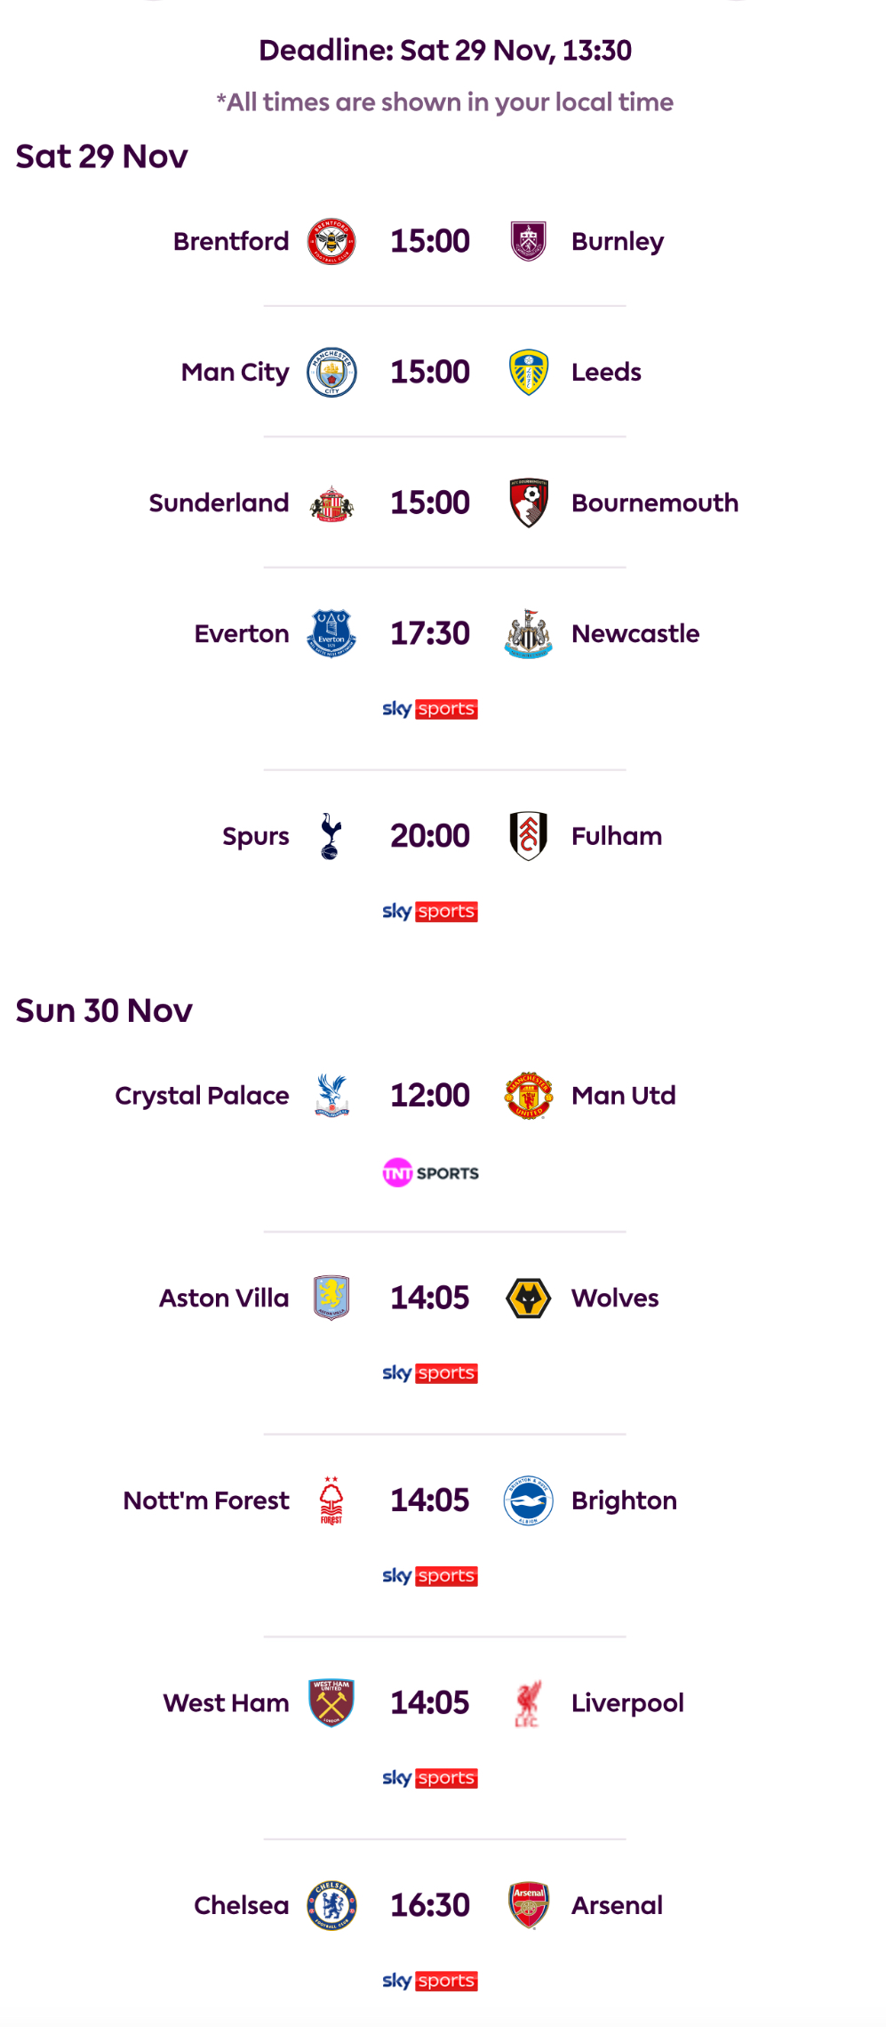Click the Burnley club badge
Image resolution: width=886 pixels, height=2027 pixels.
click(528, 241)
